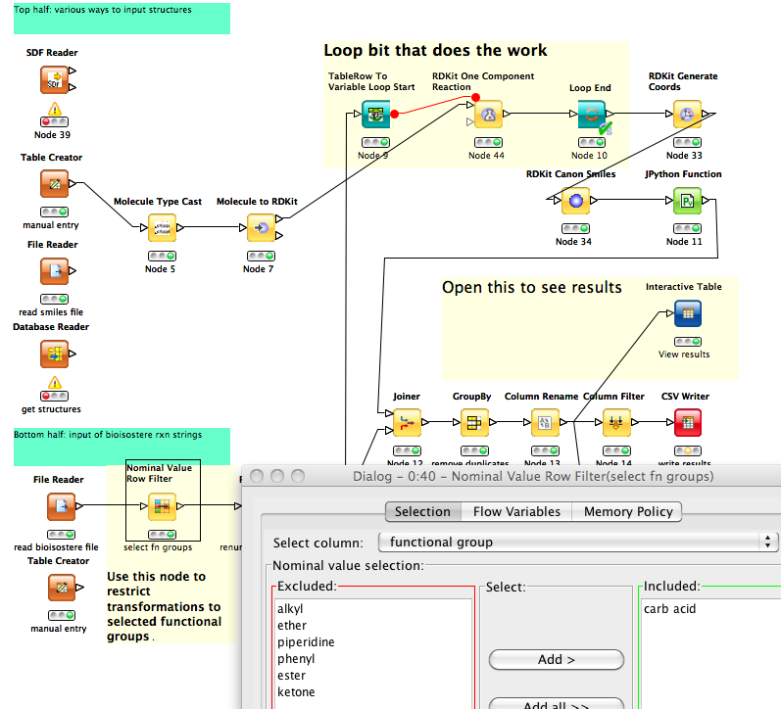Viewport: 781px width, 709px height.
Task: Click the Joiner node icon
Action: (405, 423)
